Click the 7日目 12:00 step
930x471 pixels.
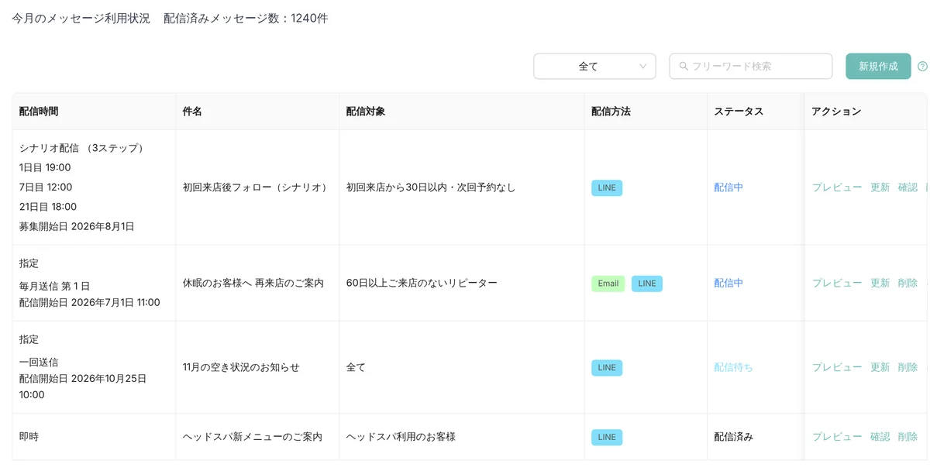[46, 187]
